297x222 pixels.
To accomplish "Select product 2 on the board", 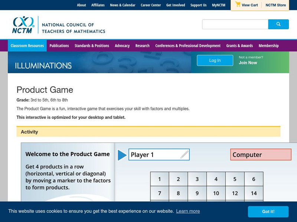I will [x=178, y=179].
